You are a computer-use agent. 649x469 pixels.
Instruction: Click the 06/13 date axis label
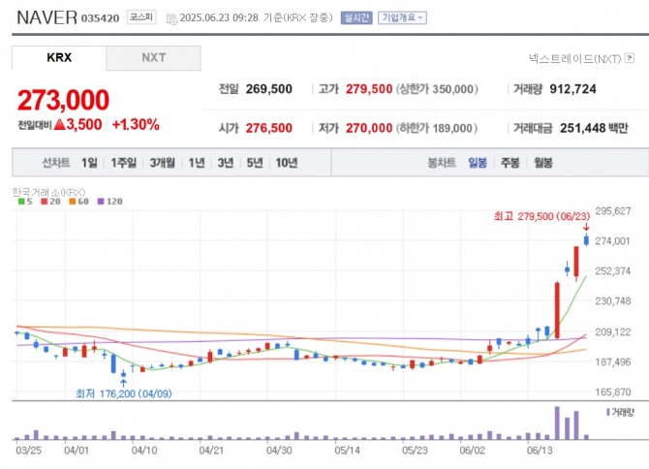click(x=540, y=451)
